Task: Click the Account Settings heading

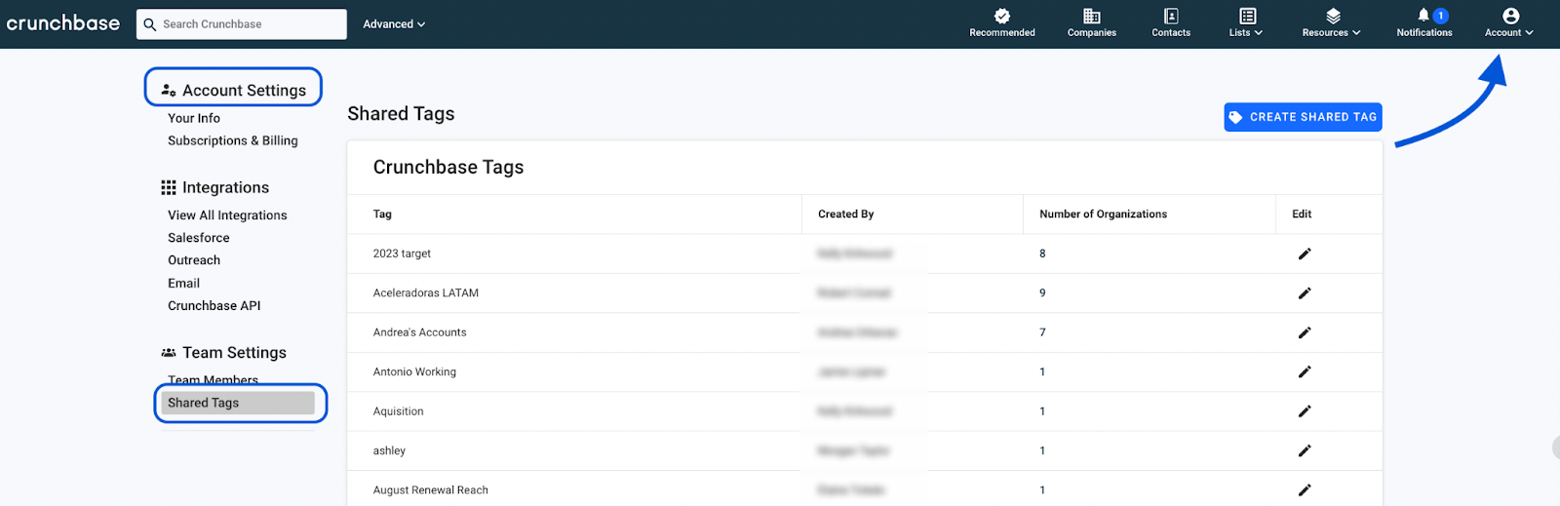Action: click(244, 90)
